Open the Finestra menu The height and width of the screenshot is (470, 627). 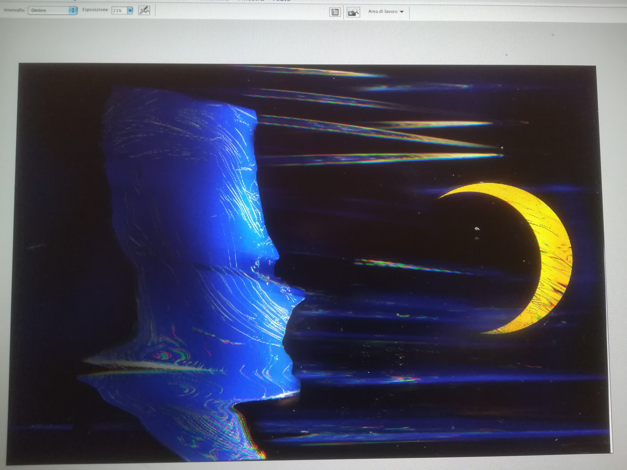point(251,1)
